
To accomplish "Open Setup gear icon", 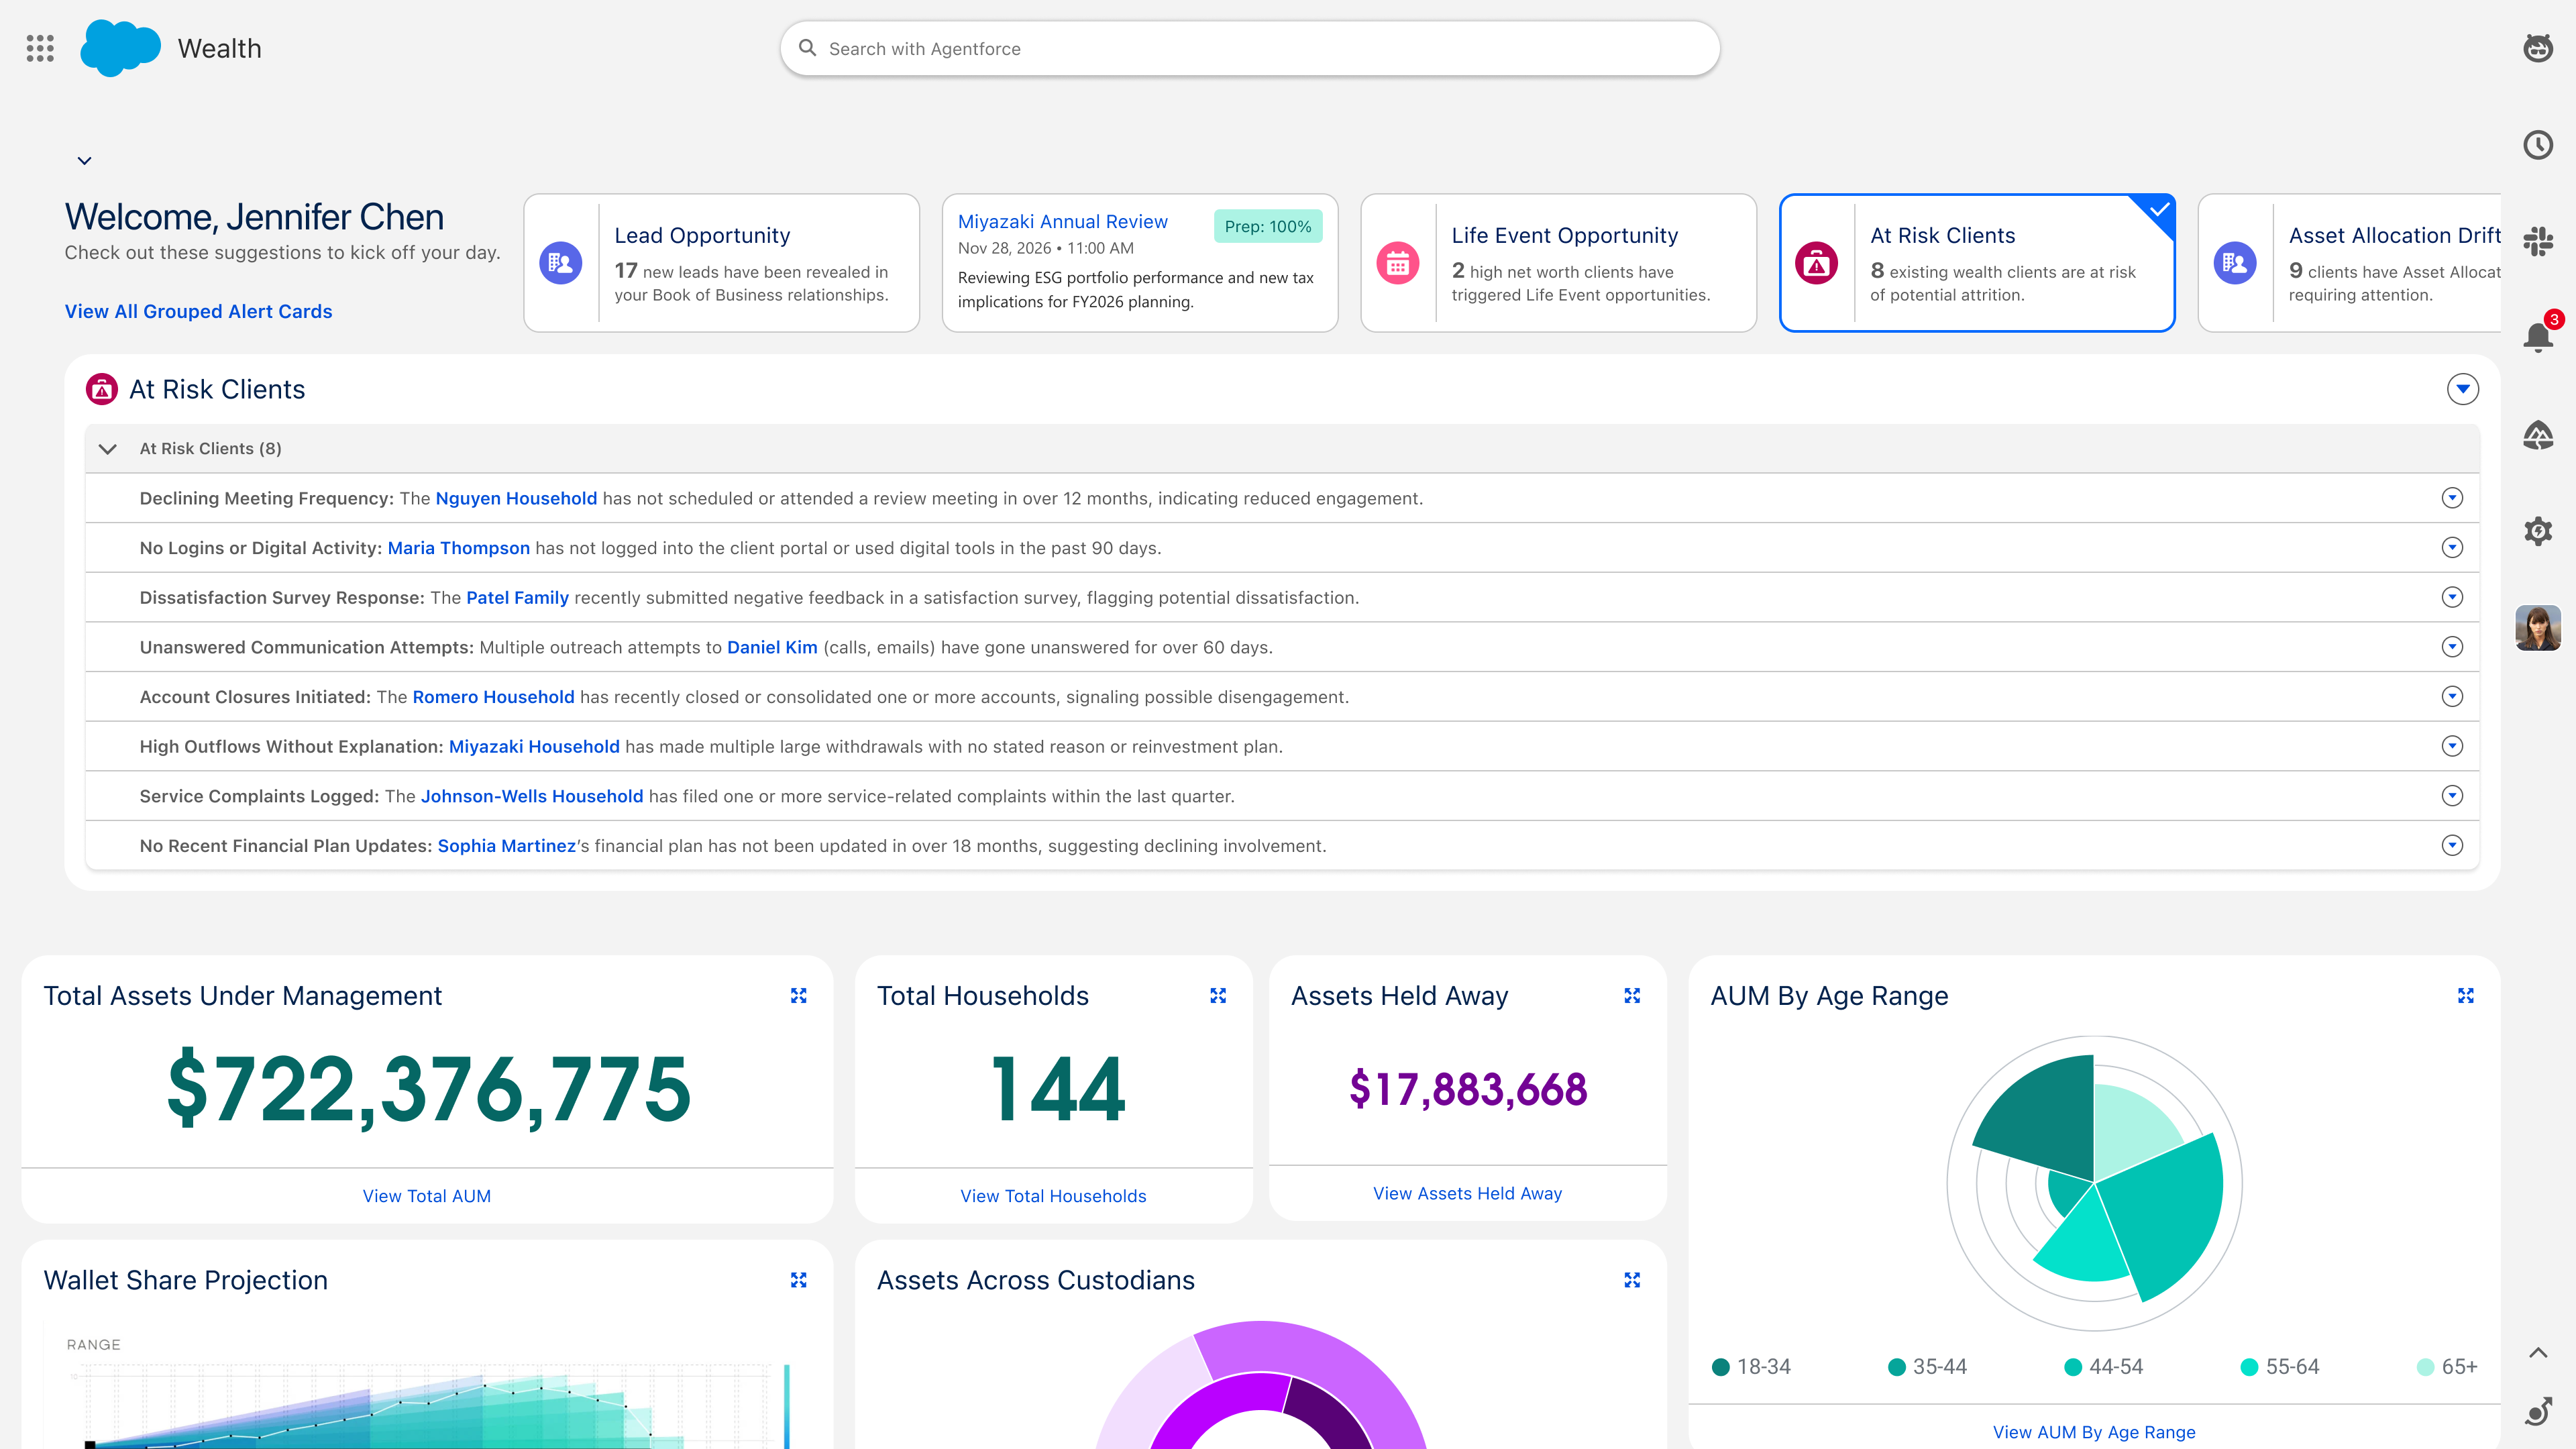I will tap(2538, 531).
